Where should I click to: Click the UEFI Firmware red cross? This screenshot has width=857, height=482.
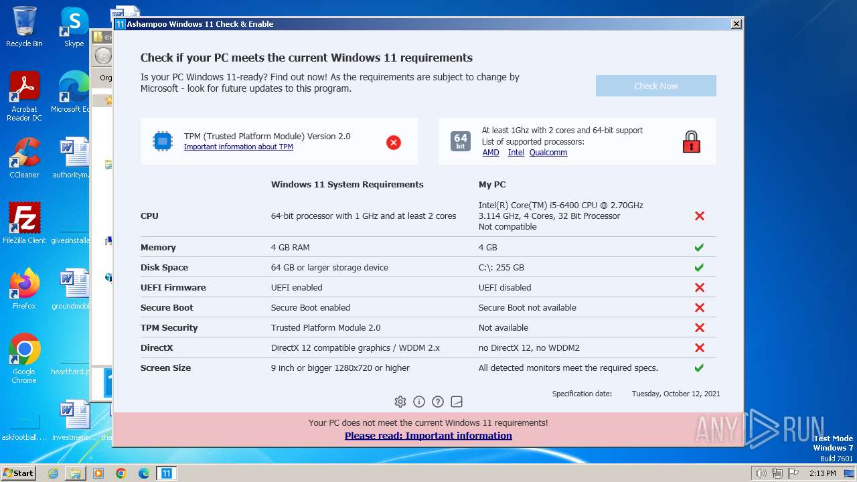[700, 287]
